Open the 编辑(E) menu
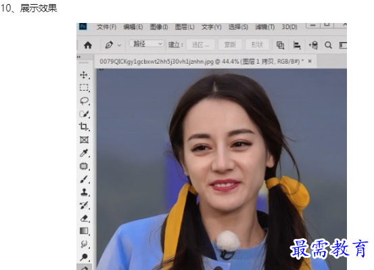The width and height of the screenshot is (374, 270). 133,27
